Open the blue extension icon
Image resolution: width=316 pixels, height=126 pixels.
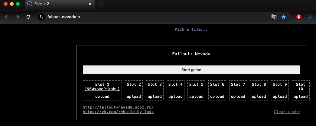click(x=310, y=17)
